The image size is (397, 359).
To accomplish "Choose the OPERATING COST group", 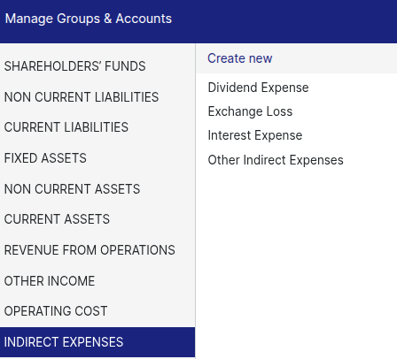I will click(97, 311).
